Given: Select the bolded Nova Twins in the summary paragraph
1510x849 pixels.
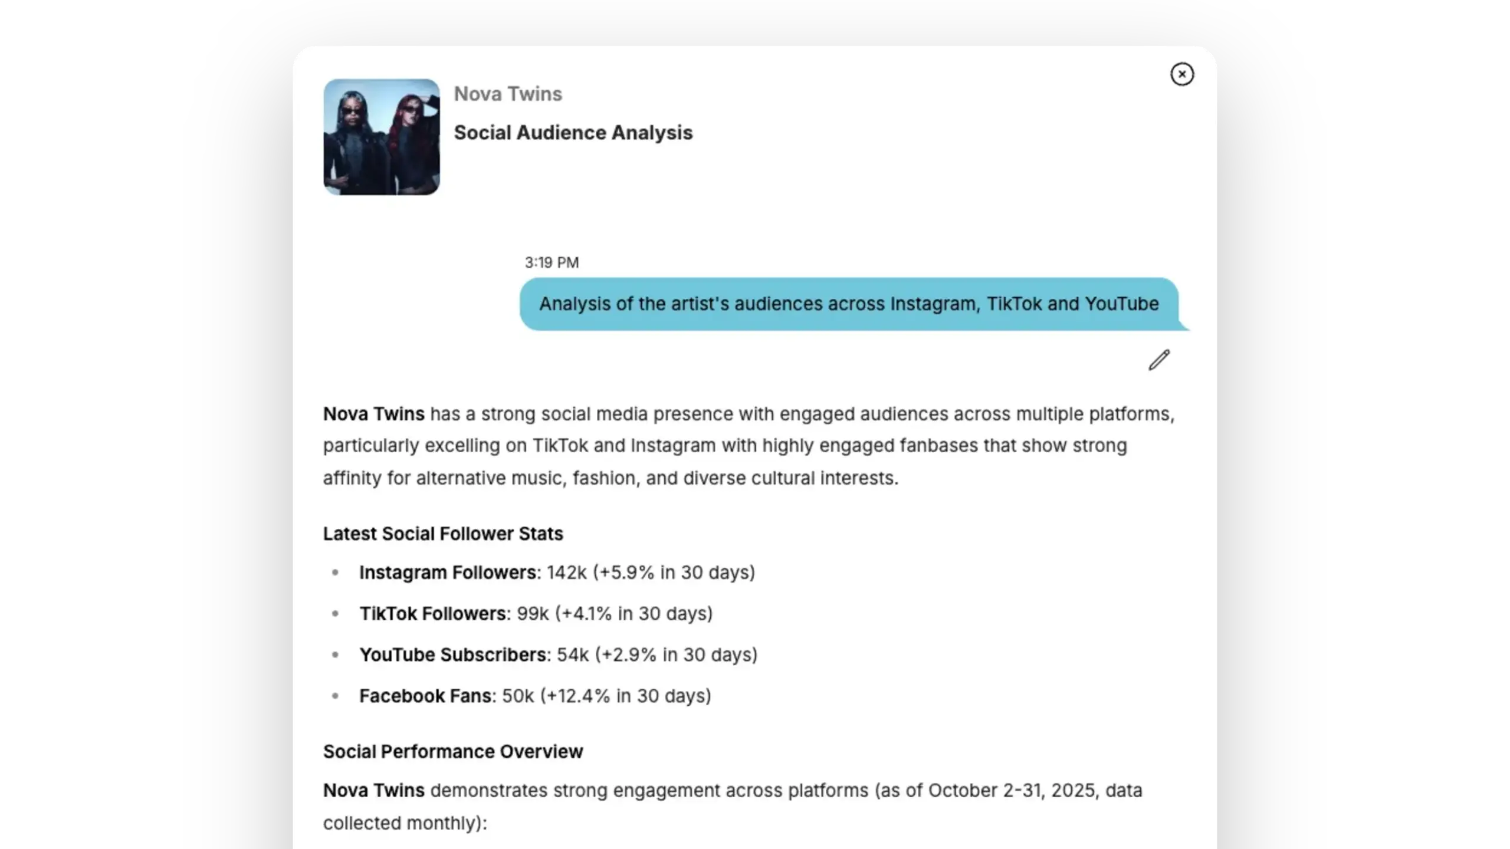Looking at the screenshot, I should pos(373,414).
